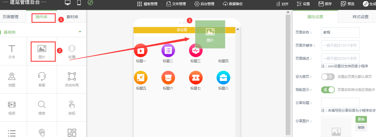Toggle the 设为首页 switch
The width and height of the screenshot is (376, 137).
click(328, 77)
